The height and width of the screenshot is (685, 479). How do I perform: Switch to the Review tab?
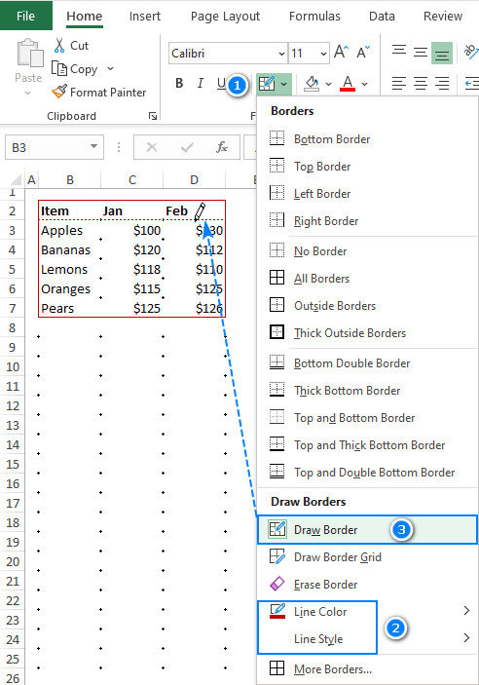pyautogui.click(x=443, y=17)
